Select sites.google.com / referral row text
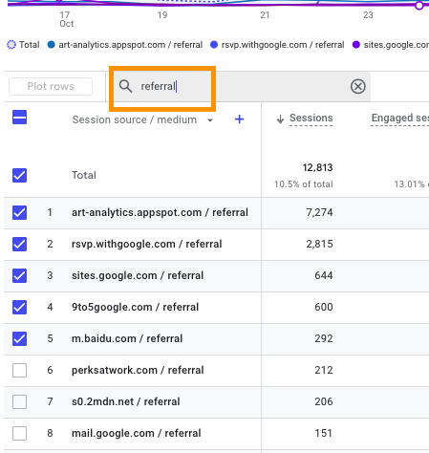 [x=138, y=275]
